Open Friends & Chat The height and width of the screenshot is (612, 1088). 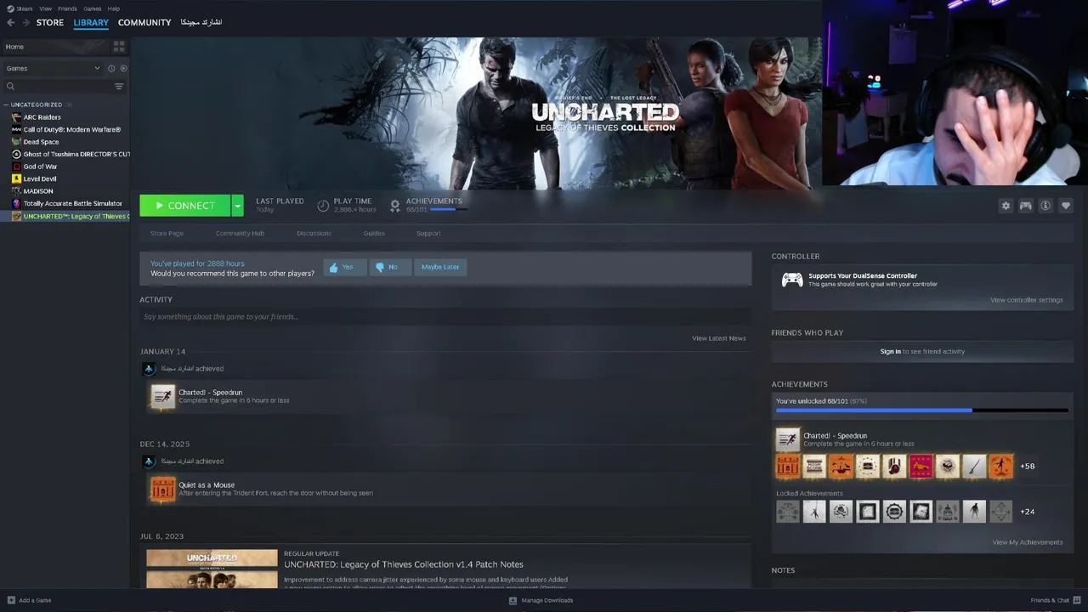(1055, 600)
